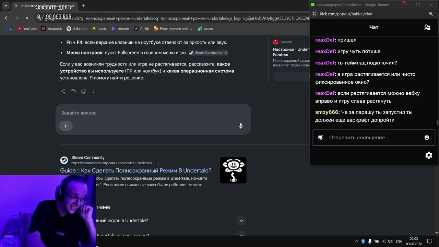Click reaxDef username on the пришел message
This screenshot has height=247, width=439.
325,40
